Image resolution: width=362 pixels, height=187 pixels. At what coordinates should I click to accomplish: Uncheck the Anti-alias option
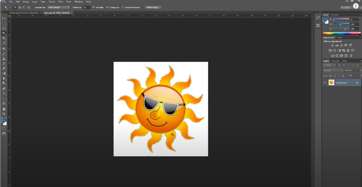[94, 7]
